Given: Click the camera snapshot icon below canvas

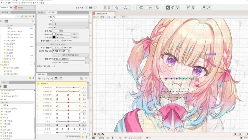Looking at the screenshot, I should click(x=95, y=134).
